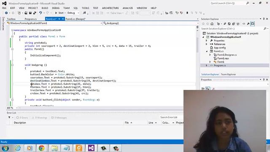
Task: Open the bodyprog() member dropdown
Action: (151, 23)
